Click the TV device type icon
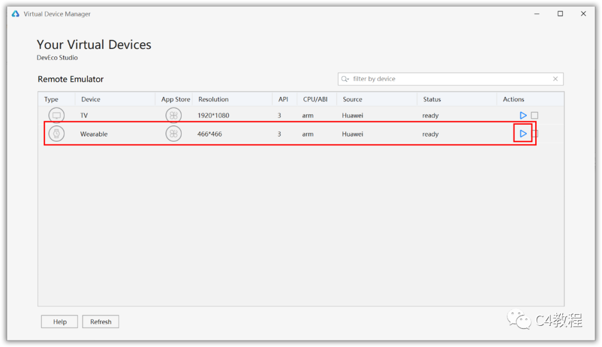The height and width of the screenshot is (347, 602). click(x=56, y=115)
